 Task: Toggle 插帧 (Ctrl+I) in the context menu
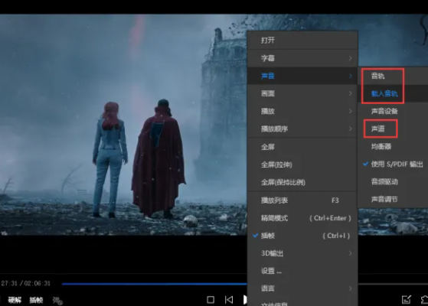point(302,236)
